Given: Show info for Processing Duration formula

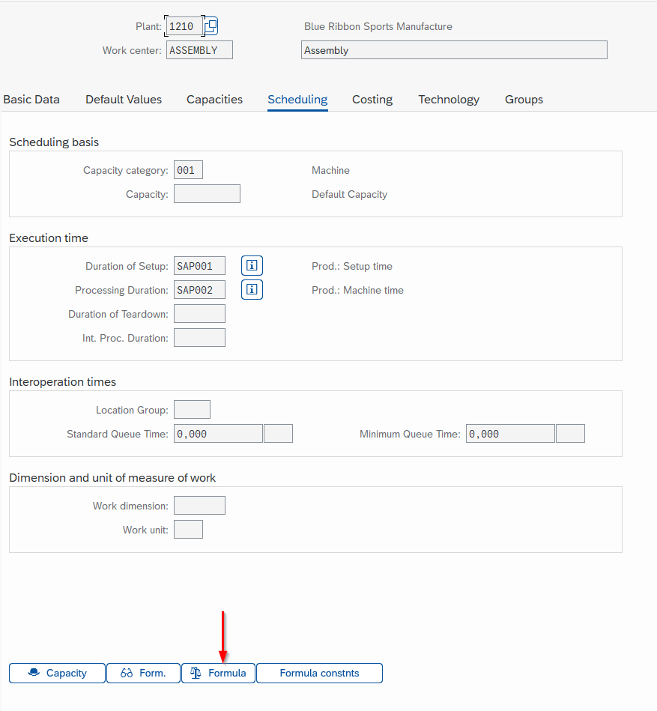Looking at the screenshot, I should pyautogui.click(x=252, y=290).
